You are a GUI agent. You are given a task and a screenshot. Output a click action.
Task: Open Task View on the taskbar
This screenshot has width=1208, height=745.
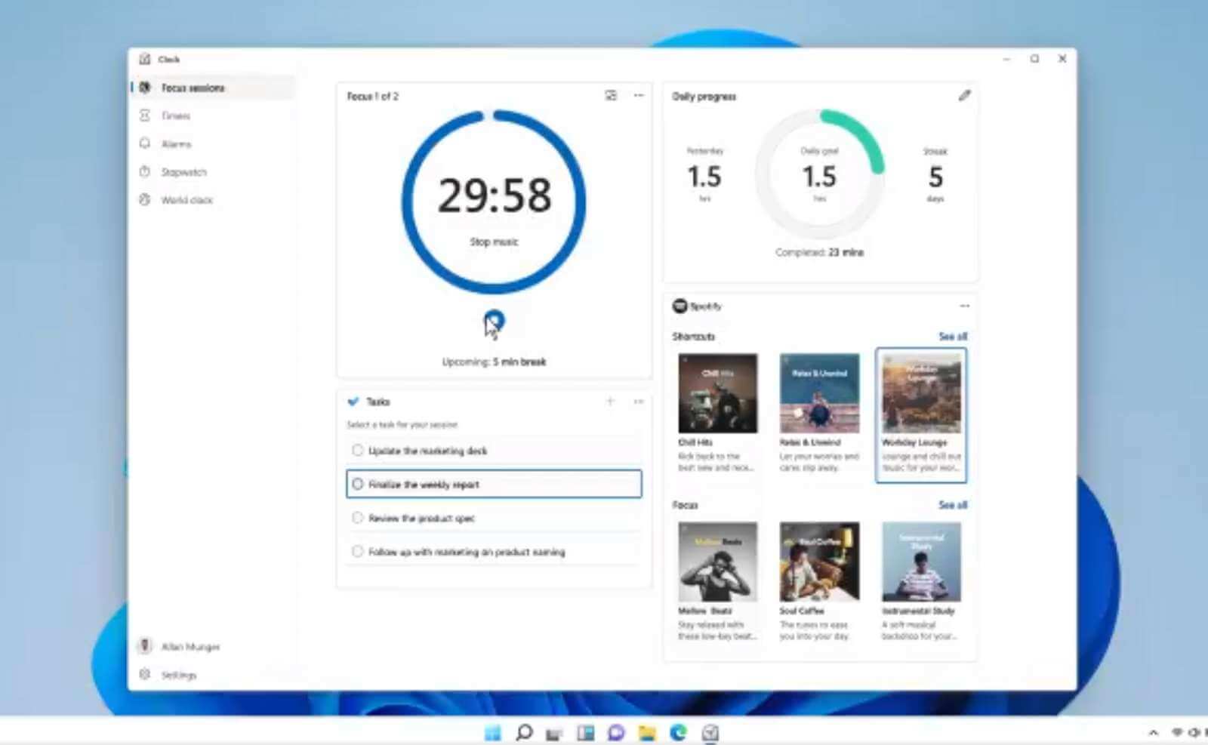[x=554, y=733]
